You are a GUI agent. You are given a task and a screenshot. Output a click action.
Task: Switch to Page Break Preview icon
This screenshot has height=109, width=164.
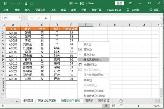[121, 106]
